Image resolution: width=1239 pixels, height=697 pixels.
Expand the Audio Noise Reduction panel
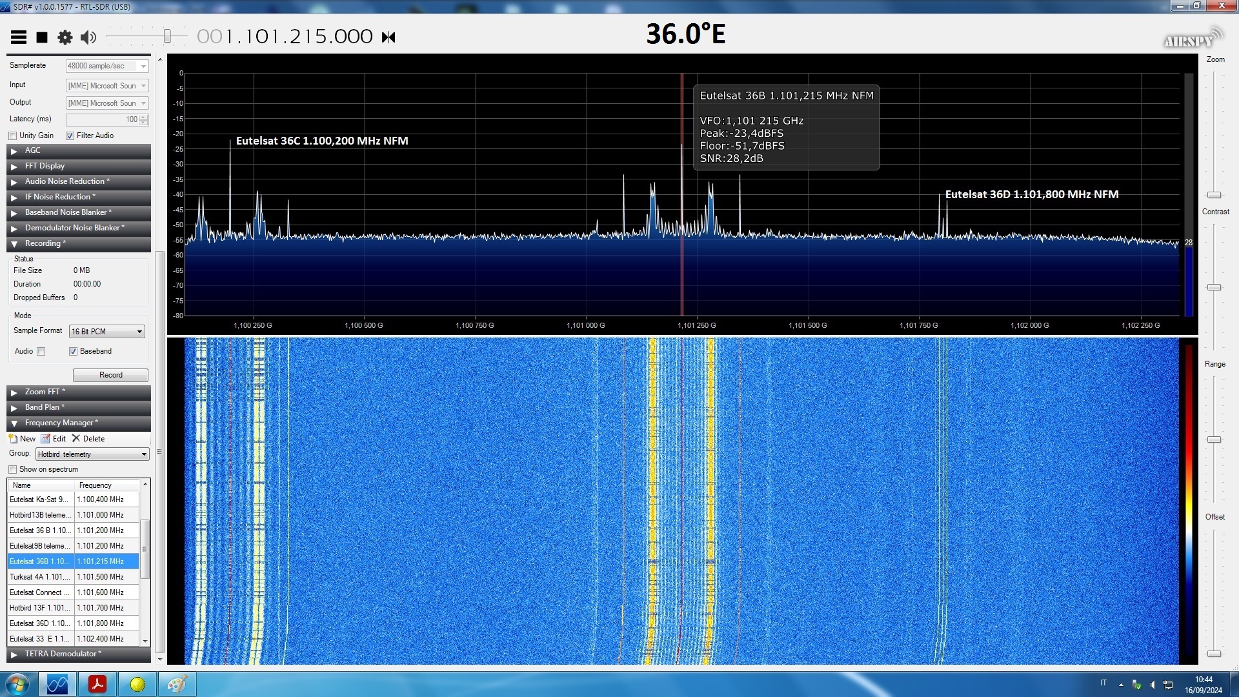[x=79, y=181]
